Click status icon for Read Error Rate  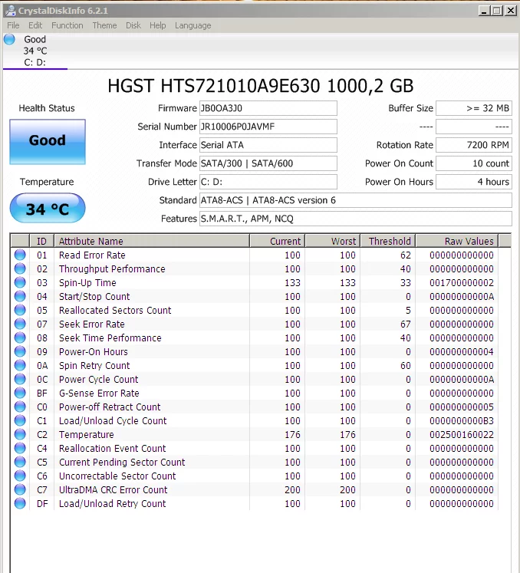(x=20, y=255)
